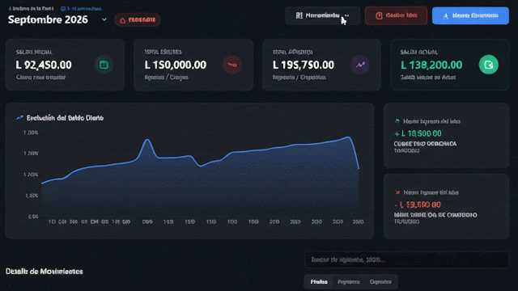Click the green arrow icon in the largest-income card
Viewport: 518px width, 291px height.
pos(397,121)
